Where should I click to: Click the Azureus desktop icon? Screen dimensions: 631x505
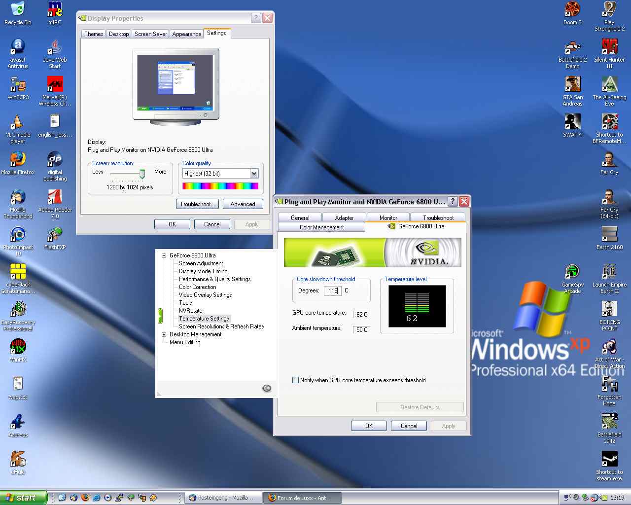pyautogui.click(x=18, y=426)
